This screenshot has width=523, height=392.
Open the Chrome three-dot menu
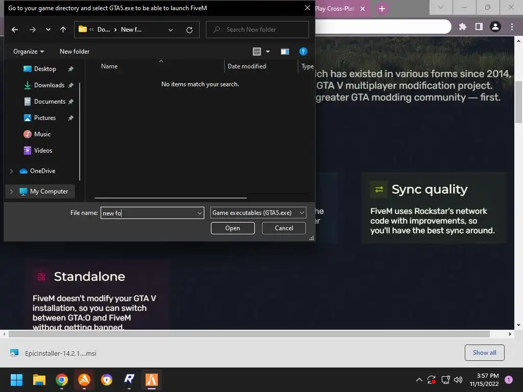512,27
